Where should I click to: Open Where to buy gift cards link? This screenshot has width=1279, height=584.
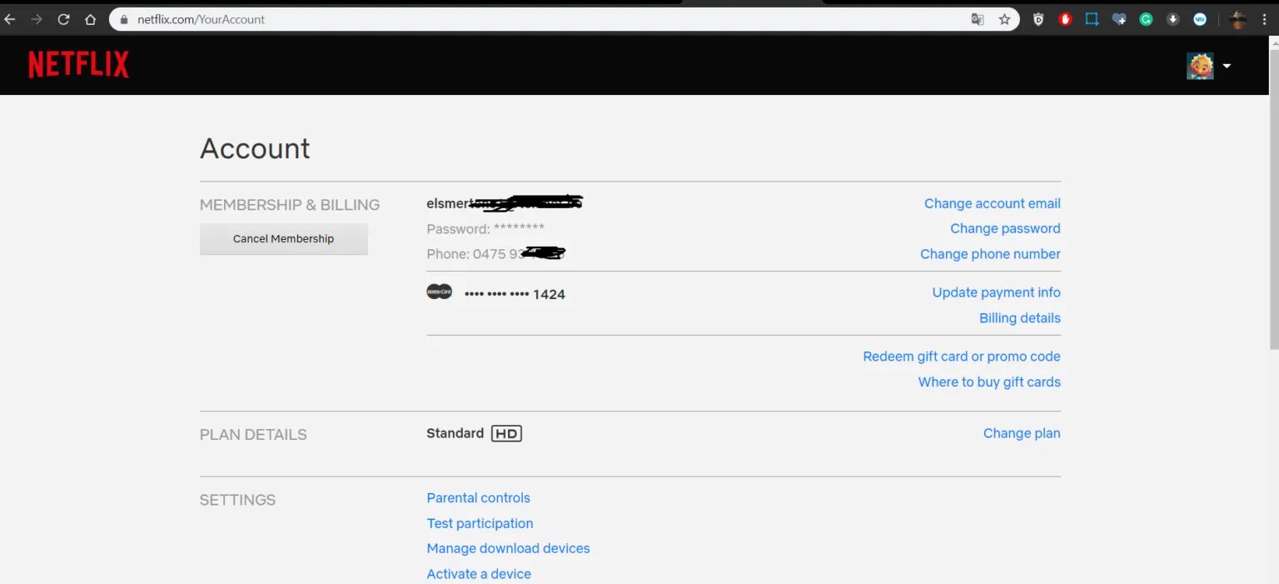[989, 382]
